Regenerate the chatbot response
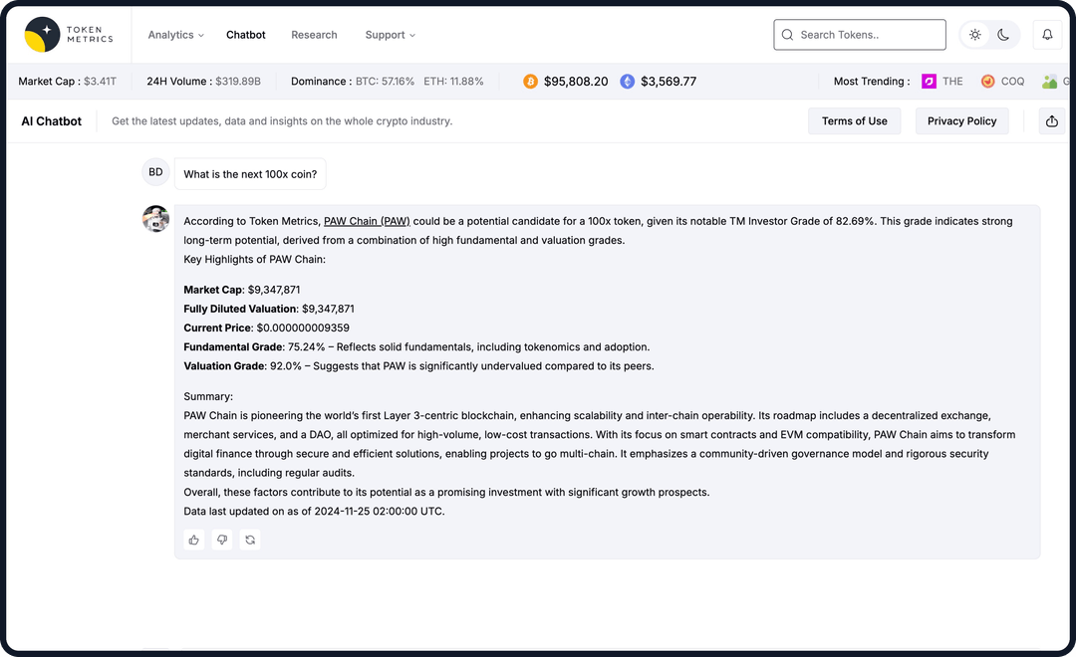Viewport: 1076px width, 657px height. [250, 540]
